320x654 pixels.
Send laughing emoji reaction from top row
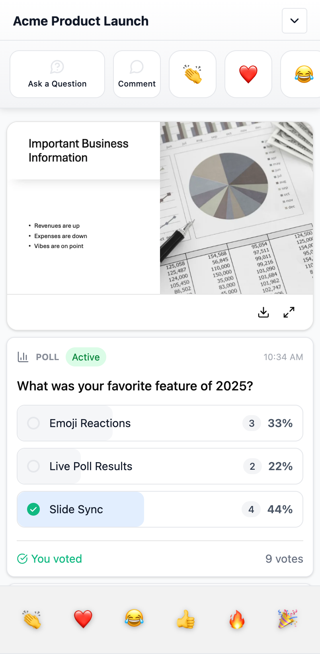303,74
